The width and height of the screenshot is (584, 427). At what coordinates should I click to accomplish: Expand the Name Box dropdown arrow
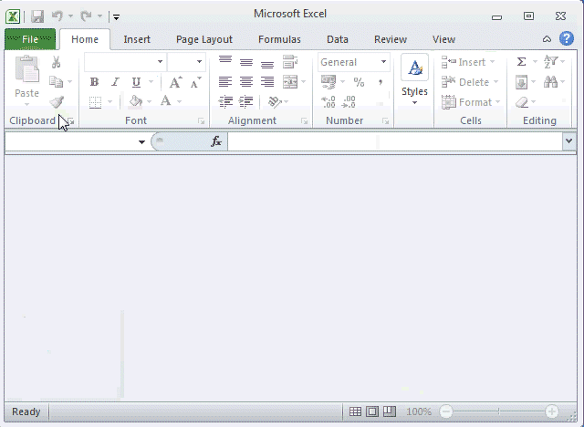[141, 142]
